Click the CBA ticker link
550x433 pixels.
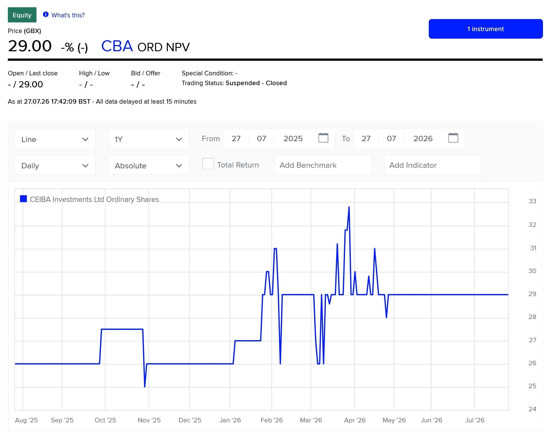[117, 46]
